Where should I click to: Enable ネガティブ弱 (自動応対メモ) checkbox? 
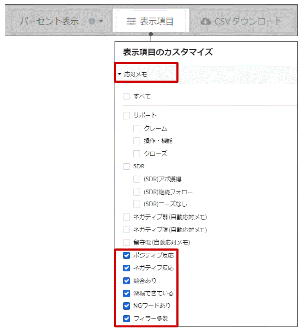126,217
